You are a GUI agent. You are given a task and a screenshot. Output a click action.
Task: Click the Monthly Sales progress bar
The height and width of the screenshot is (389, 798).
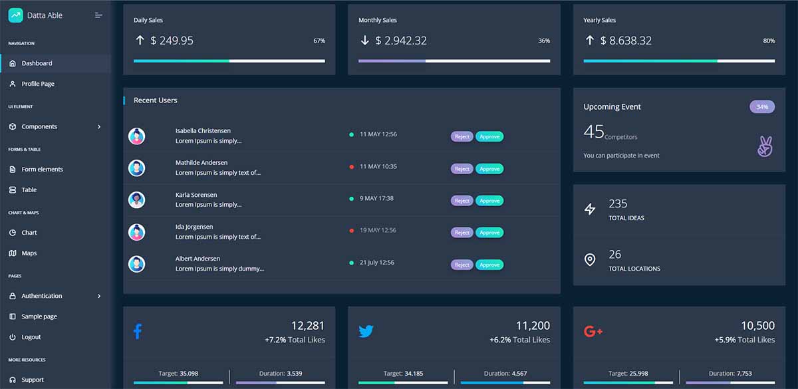coord(454,61)
